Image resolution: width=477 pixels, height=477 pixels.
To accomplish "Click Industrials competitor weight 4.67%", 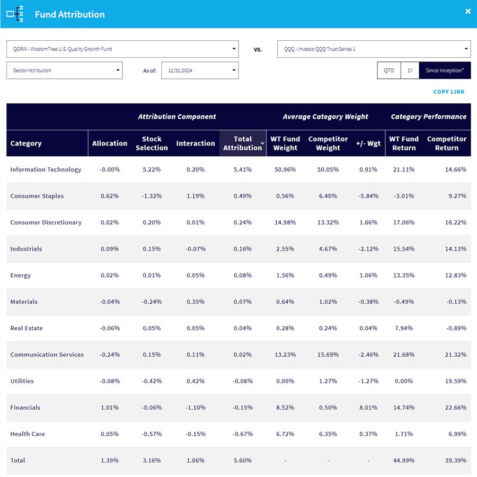I will [x=328, y=249].
